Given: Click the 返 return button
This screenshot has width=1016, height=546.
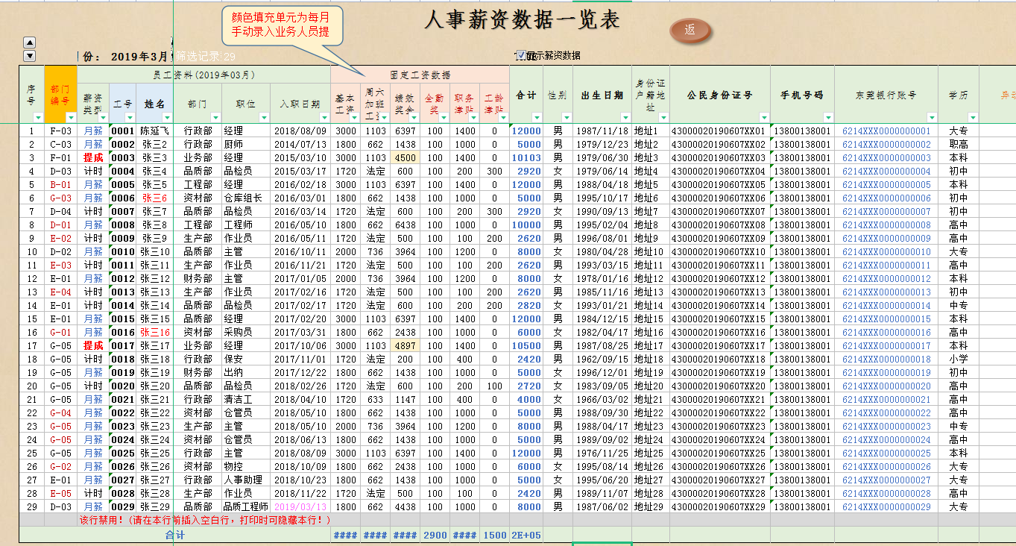Looking at the screenshot, I should (x=690, y=33).
